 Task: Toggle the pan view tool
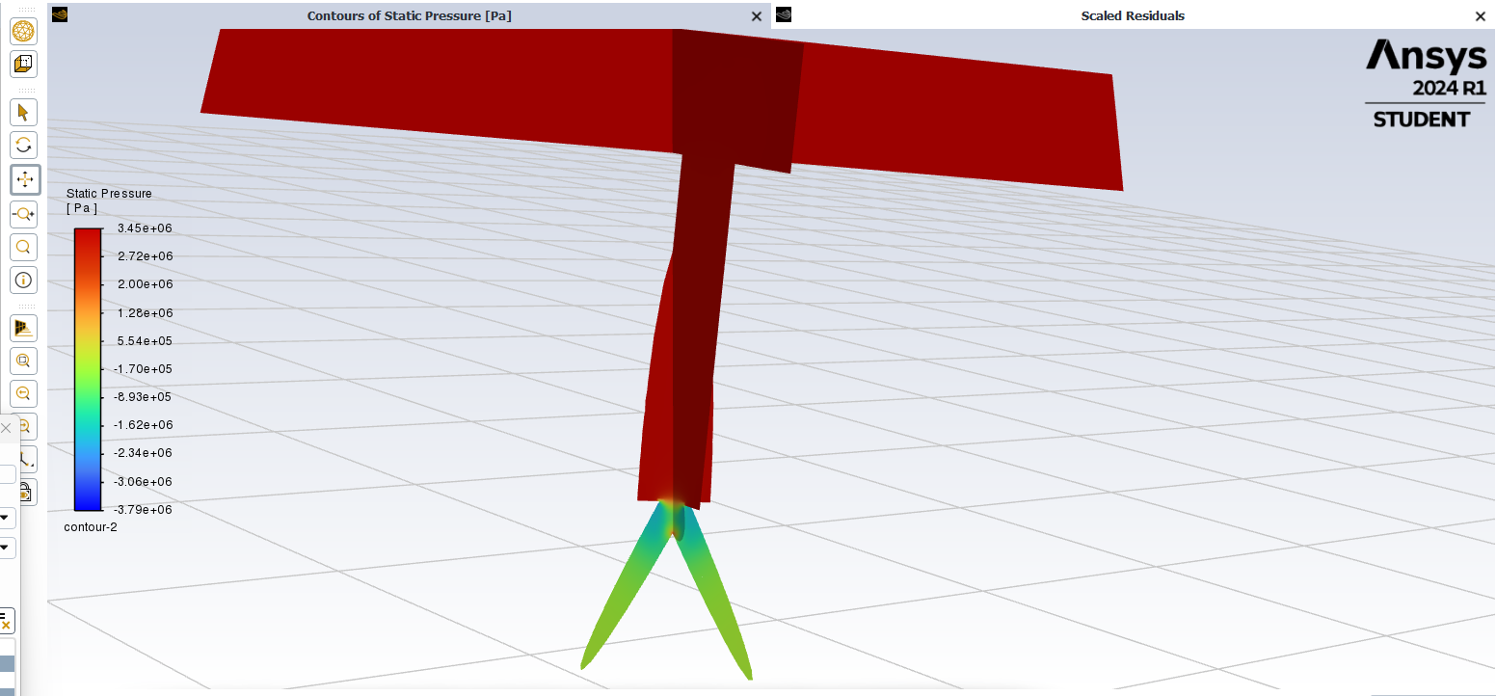click(24, 179)
